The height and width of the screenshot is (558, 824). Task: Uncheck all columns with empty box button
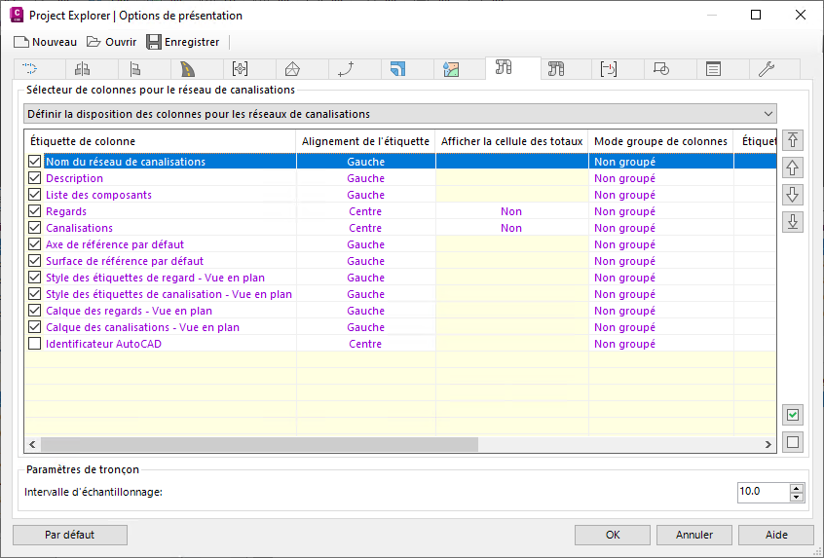click(793, 442)
